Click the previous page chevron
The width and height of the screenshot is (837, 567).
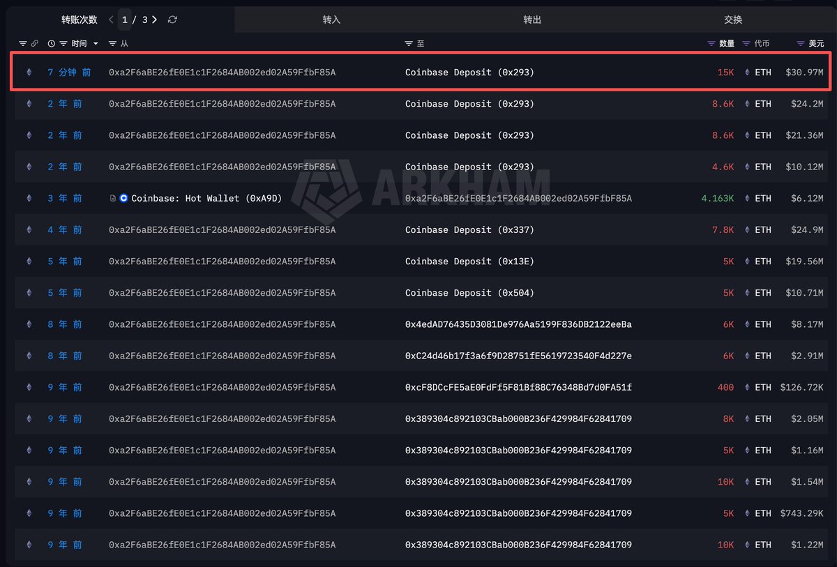pos(110,20)
